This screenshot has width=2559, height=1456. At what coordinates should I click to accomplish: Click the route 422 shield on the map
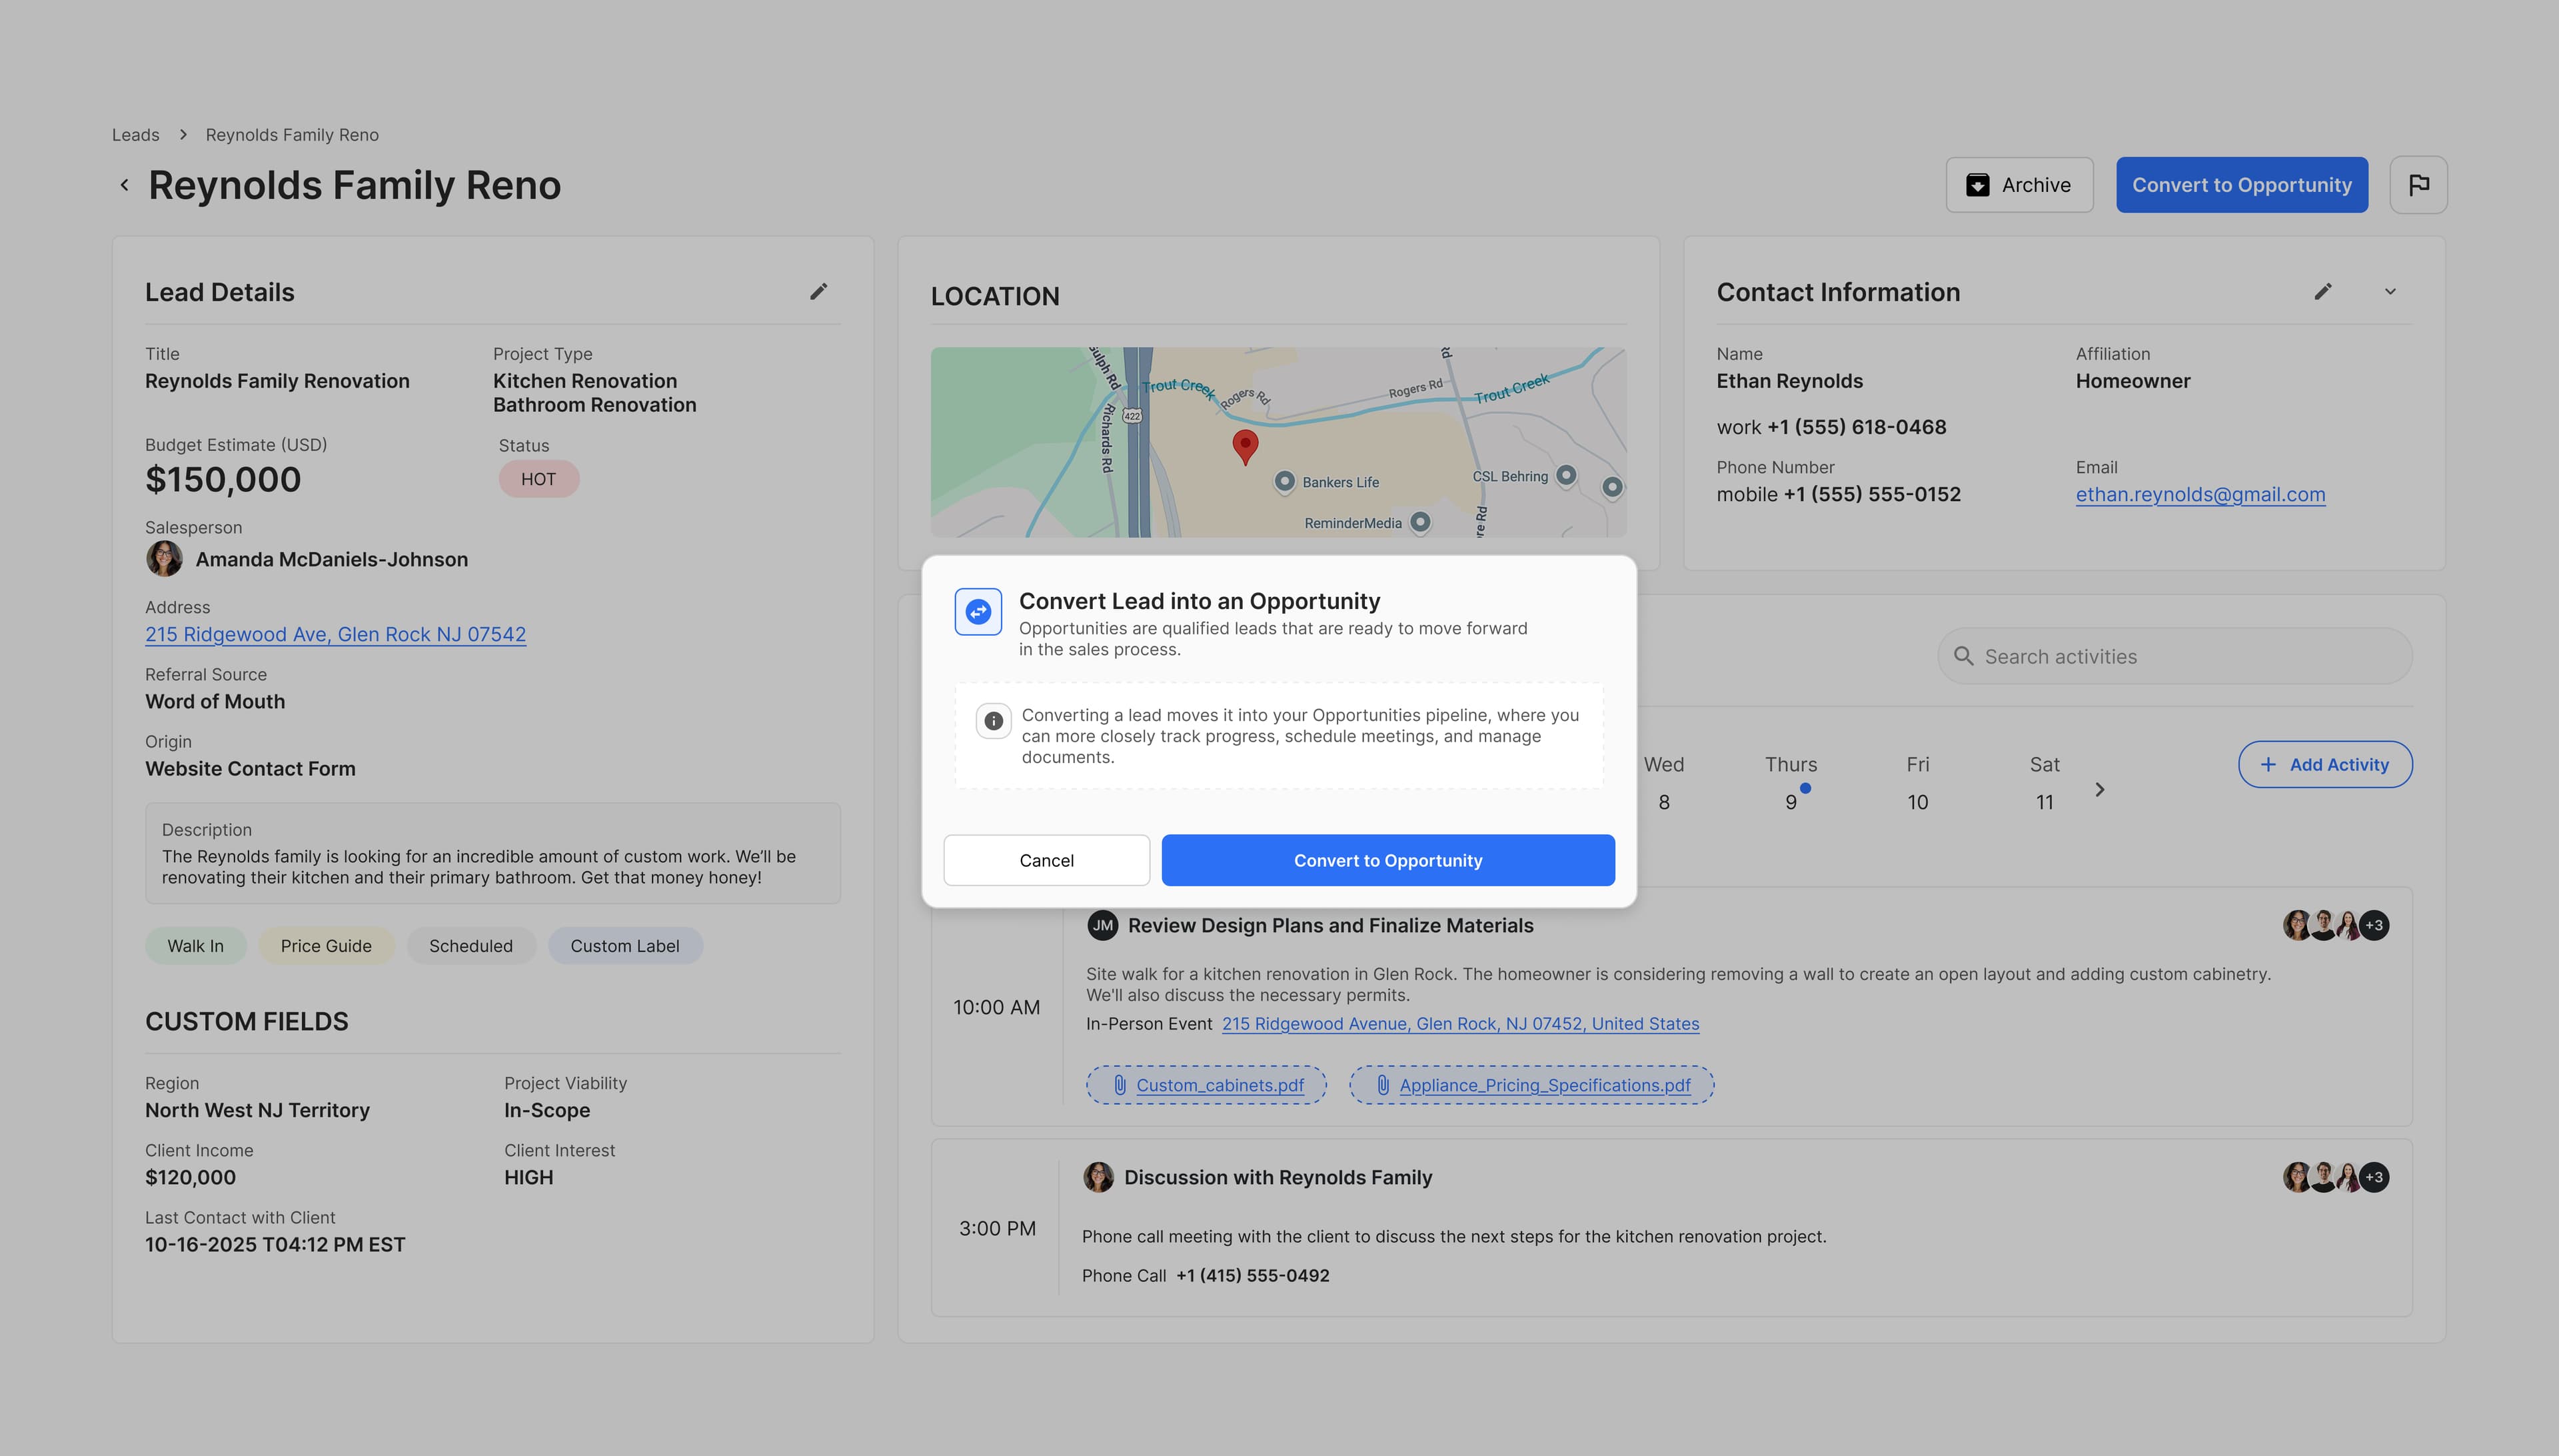tap(1132, 415)
